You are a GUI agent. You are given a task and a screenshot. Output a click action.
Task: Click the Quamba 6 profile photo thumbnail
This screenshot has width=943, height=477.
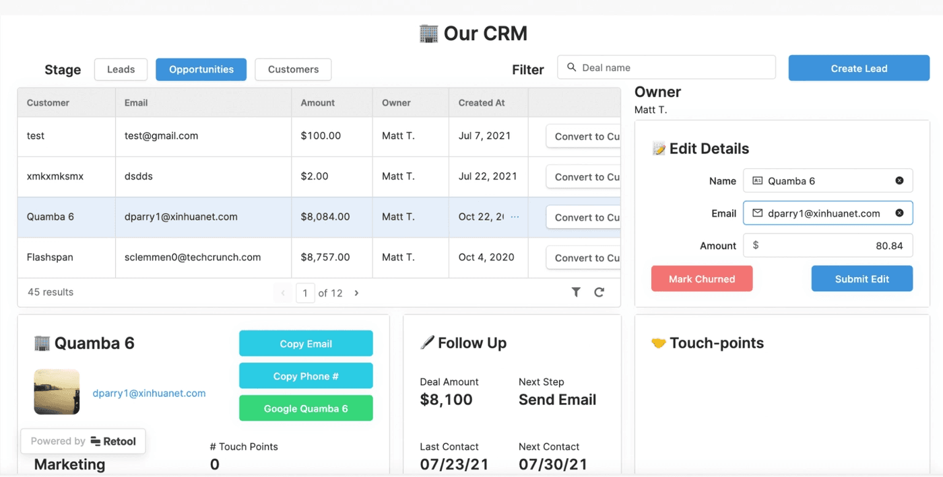click(x=57, y=392)
